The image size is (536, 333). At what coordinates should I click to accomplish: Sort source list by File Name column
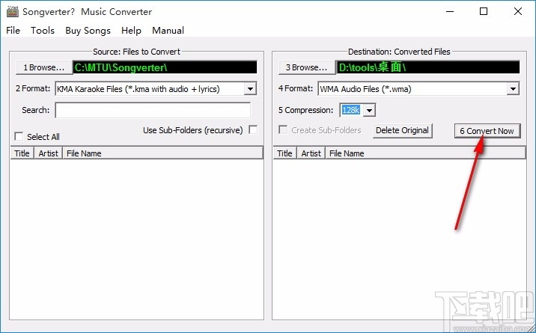pyautogui.click(x=162, y=153)
